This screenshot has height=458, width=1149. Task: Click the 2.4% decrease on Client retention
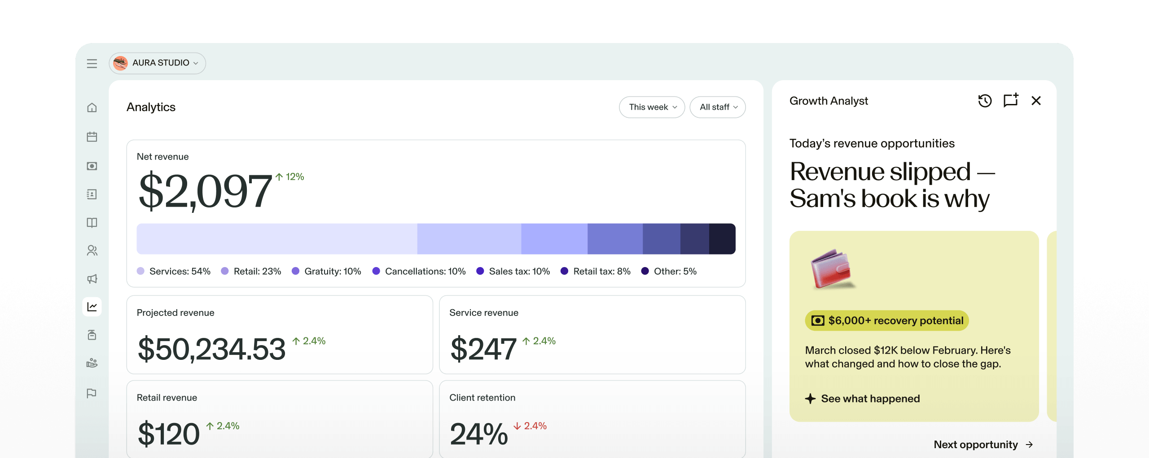click(x=530, y=426)
